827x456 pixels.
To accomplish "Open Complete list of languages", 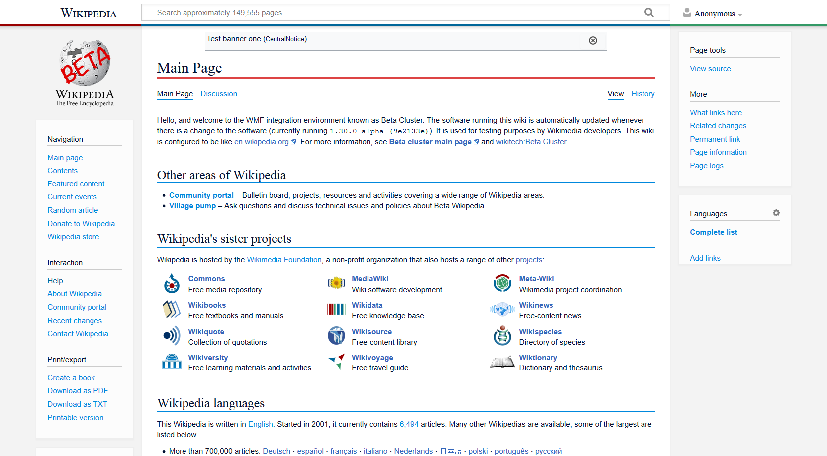I will click(714, 232).
